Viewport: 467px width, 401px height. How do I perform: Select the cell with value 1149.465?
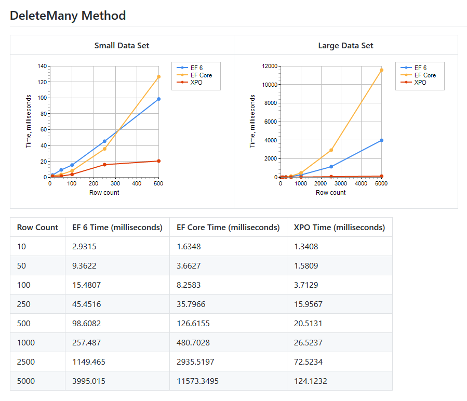[117, 362]
